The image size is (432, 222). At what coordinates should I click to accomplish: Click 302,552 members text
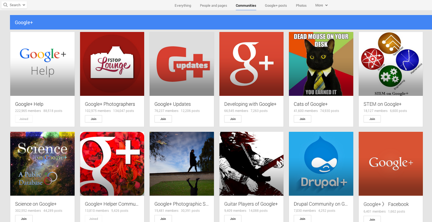click(x=28, y=211)
